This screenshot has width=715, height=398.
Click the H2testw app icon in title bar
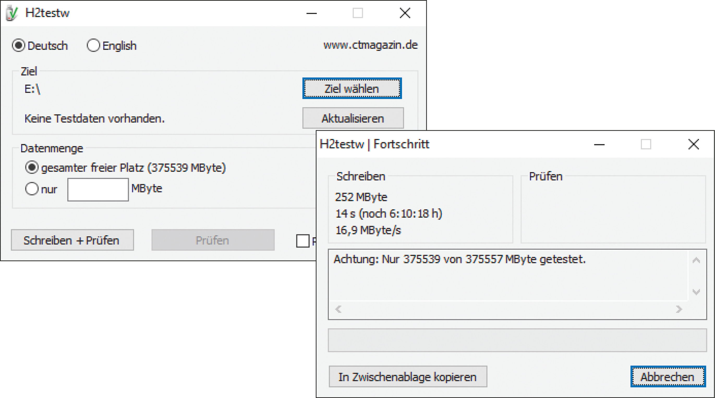pos(12,13)
